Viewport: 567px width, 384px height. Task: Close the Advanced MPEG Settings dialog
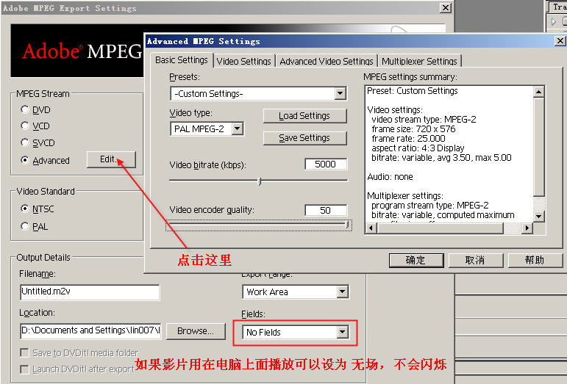(x=560, y=41)
